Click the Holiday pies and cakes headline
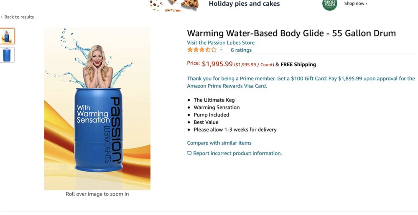 pyautogui.click(x=244, y=4)
